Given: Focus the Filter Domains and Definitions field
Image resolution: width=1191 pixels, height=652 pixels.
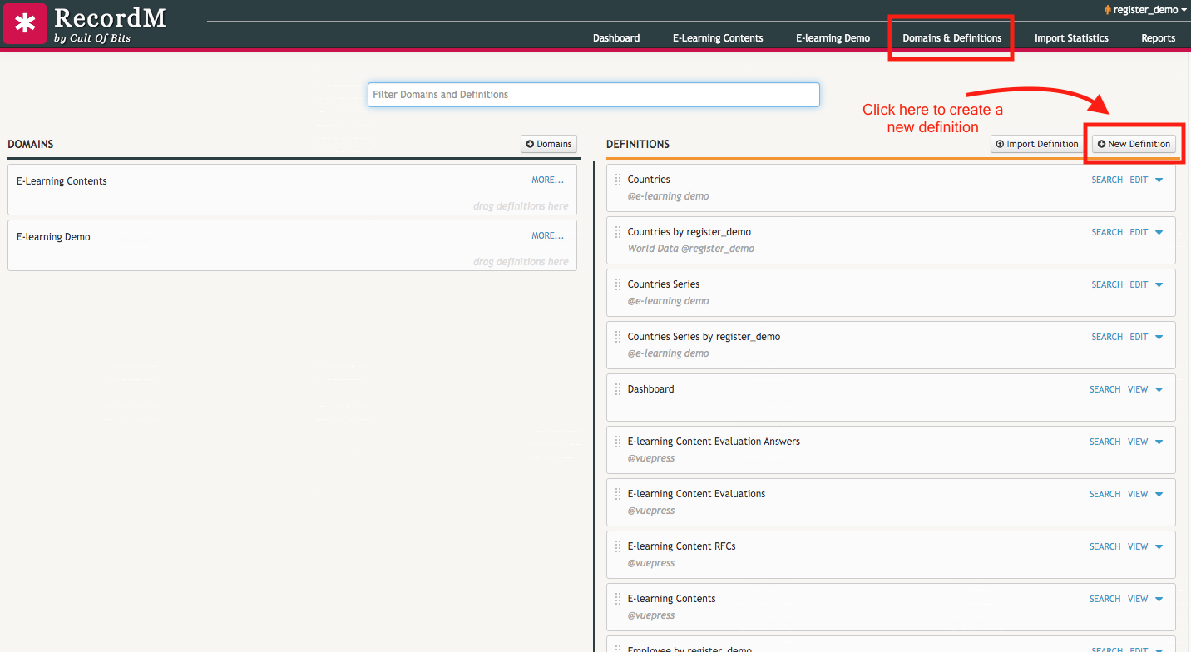Looking at the screenshot, I should click(593, 95).
